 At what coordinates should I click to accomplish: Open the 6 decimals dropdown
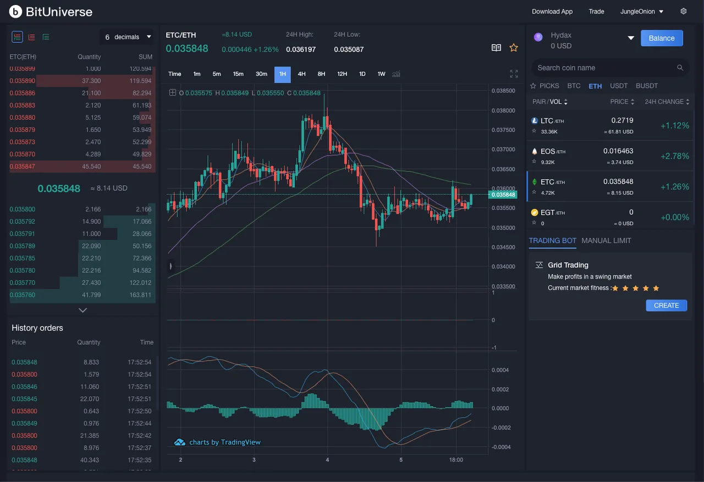(128, 37)
